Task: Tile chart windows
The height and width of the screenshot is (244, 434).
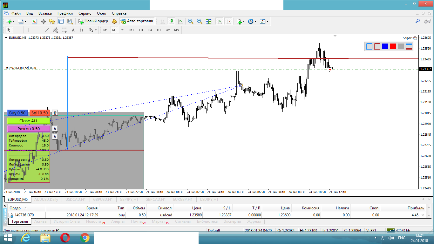Action: [208, 21]
